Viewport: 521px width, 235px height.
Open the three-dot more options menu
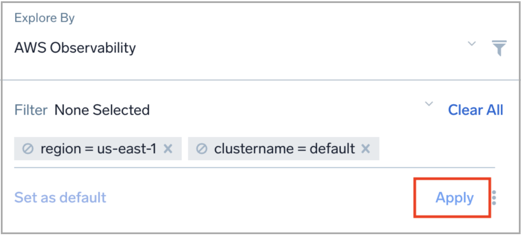click(494, 198)
